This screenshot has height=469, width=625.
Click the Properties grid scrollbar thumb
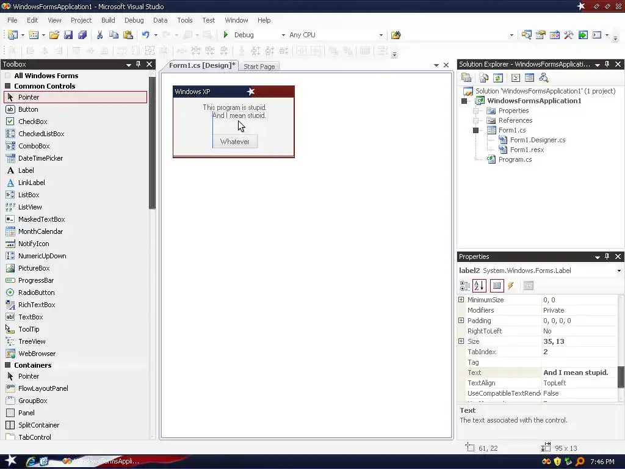click(621, 377)
